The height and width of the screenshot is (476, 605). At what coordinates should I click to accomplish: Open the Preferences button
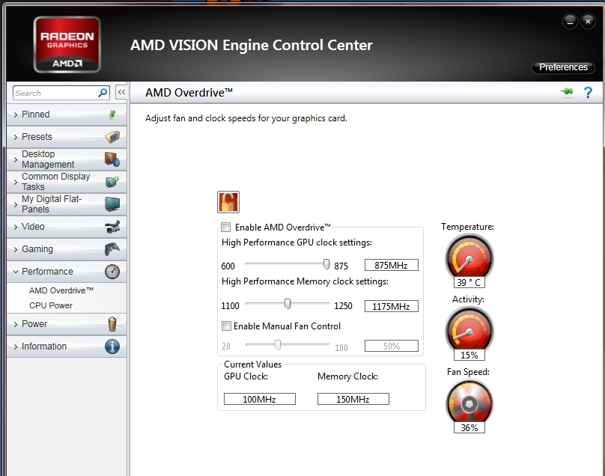point(563,67)
